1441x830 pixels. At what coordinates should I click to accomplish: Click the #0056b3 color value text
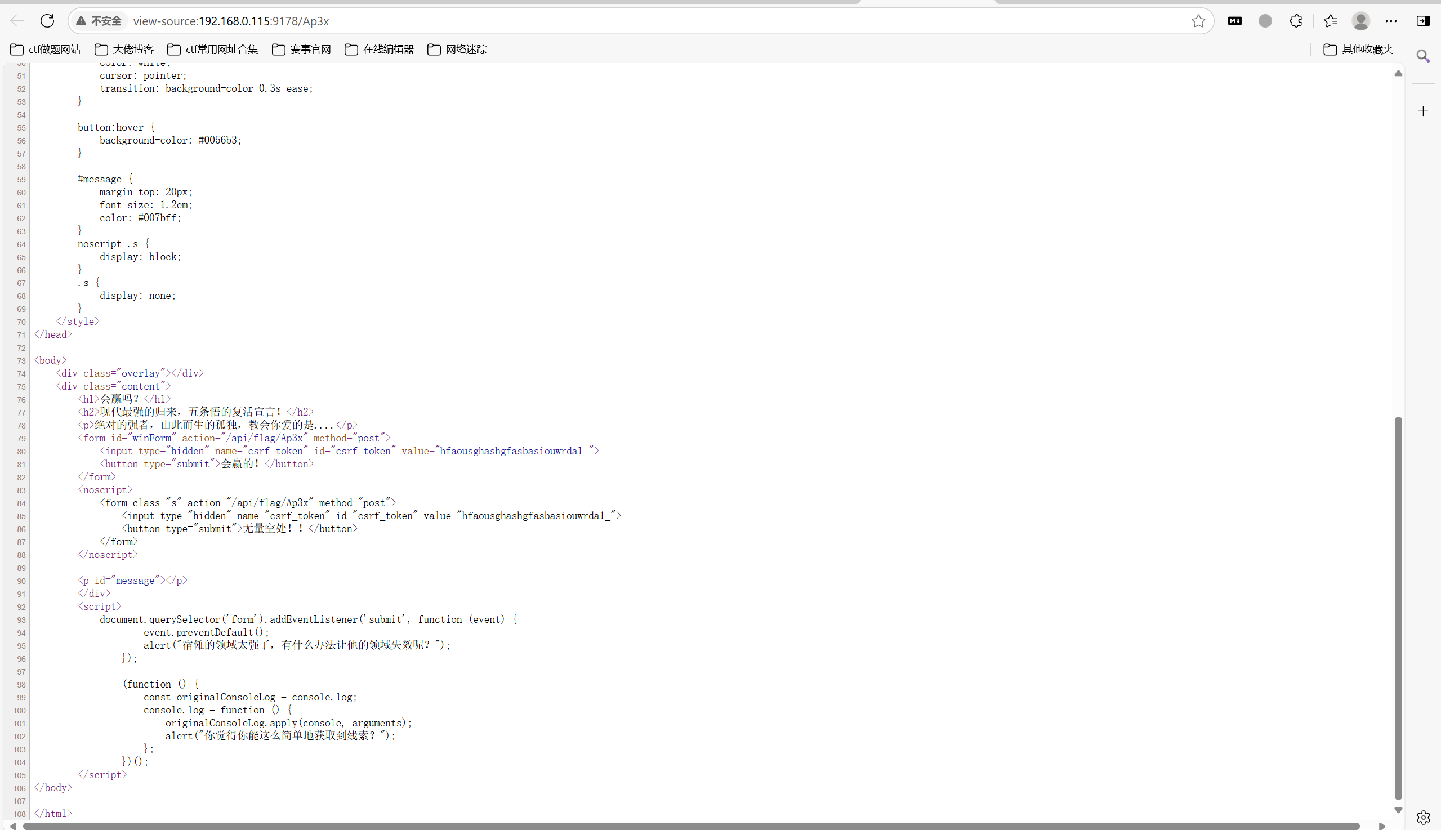pyautogui.click(x=217, y=140)
